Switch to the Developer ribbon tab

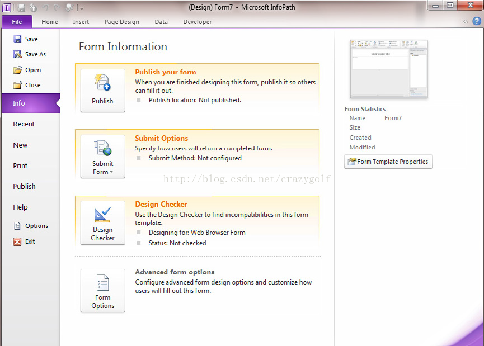point(198,22)
